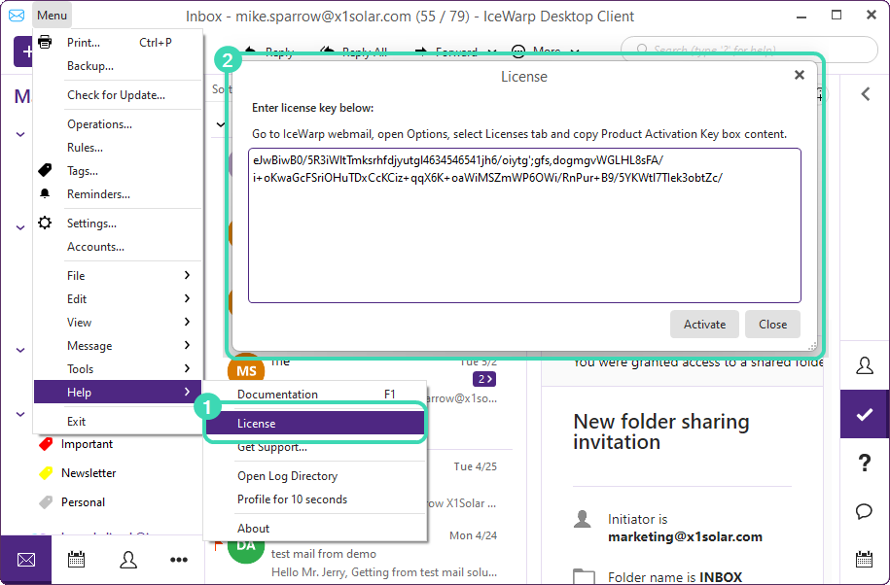Click the IceWarp envelope app icon
The height and width of the screenshot is (585, 890).
tap(18, 16)
